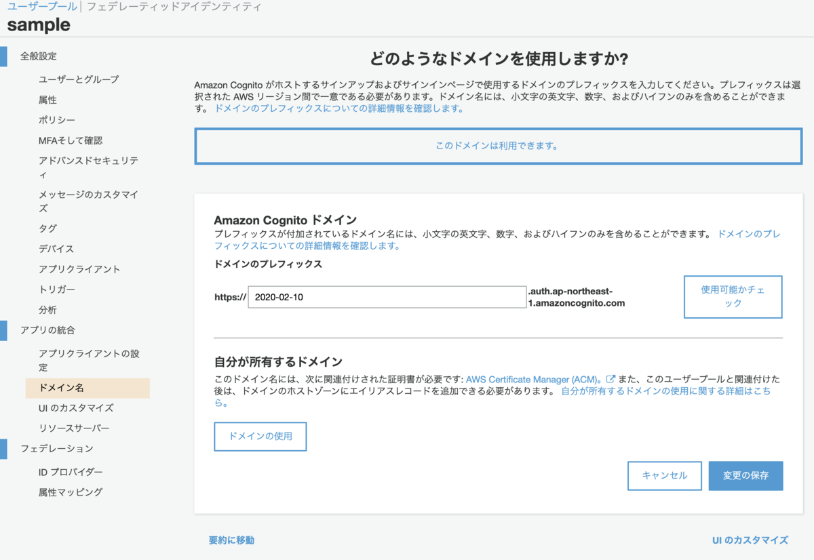The image size is (814, 560).
Task: Open the 属性 sidebar item
Action: click(47, 100)
